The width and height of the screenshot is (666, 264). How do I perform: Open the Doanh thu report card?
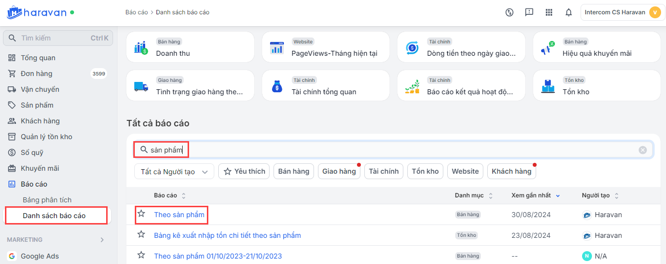click(x=190, y=47)
